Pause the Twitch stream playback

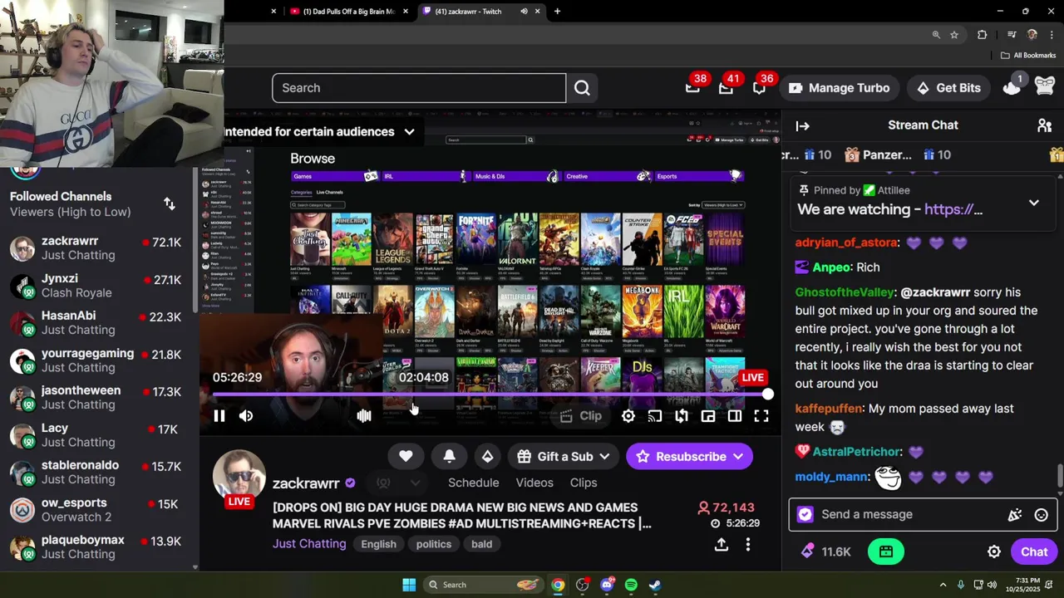(x=219, y=416)
